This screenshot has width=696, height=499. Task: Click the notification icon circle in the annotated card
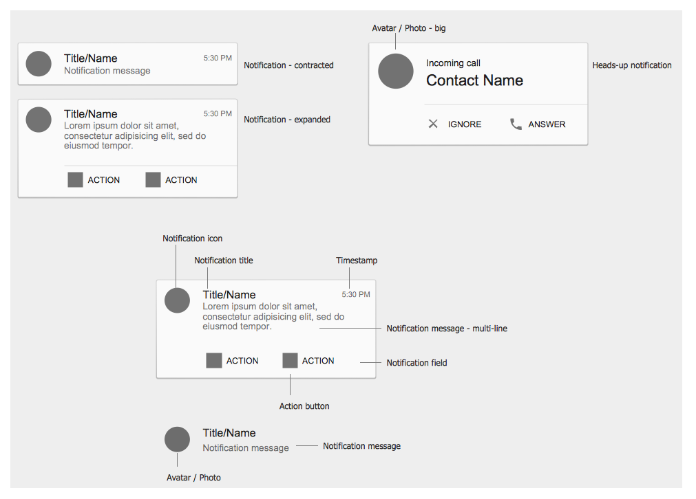click(177, 300)
